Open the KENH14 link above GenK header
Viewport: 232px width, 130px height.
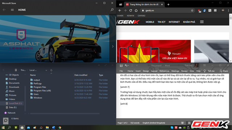pos(130,16)
